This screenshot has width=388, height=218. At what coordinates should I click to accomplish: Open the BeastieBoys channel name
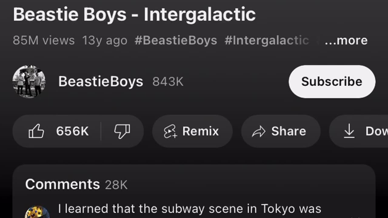(101, 81)
